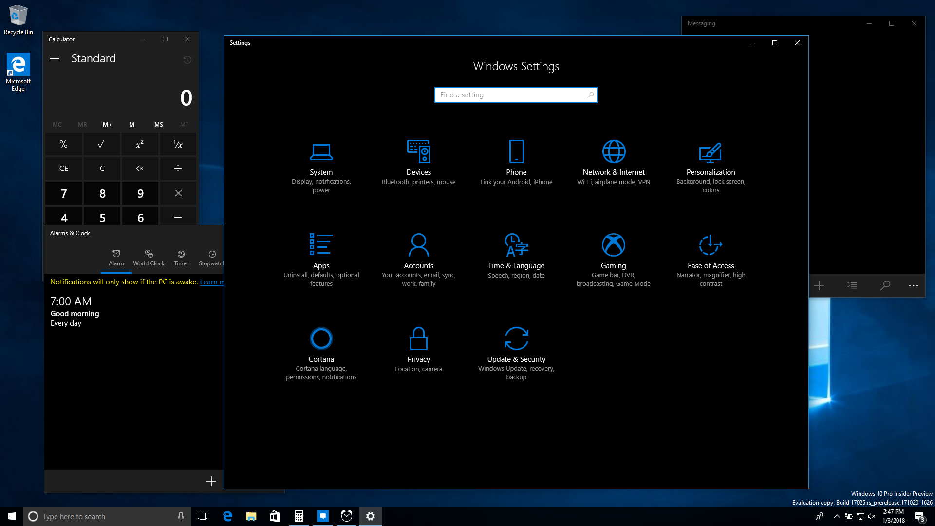Open Update & Security settings icon

516,338
